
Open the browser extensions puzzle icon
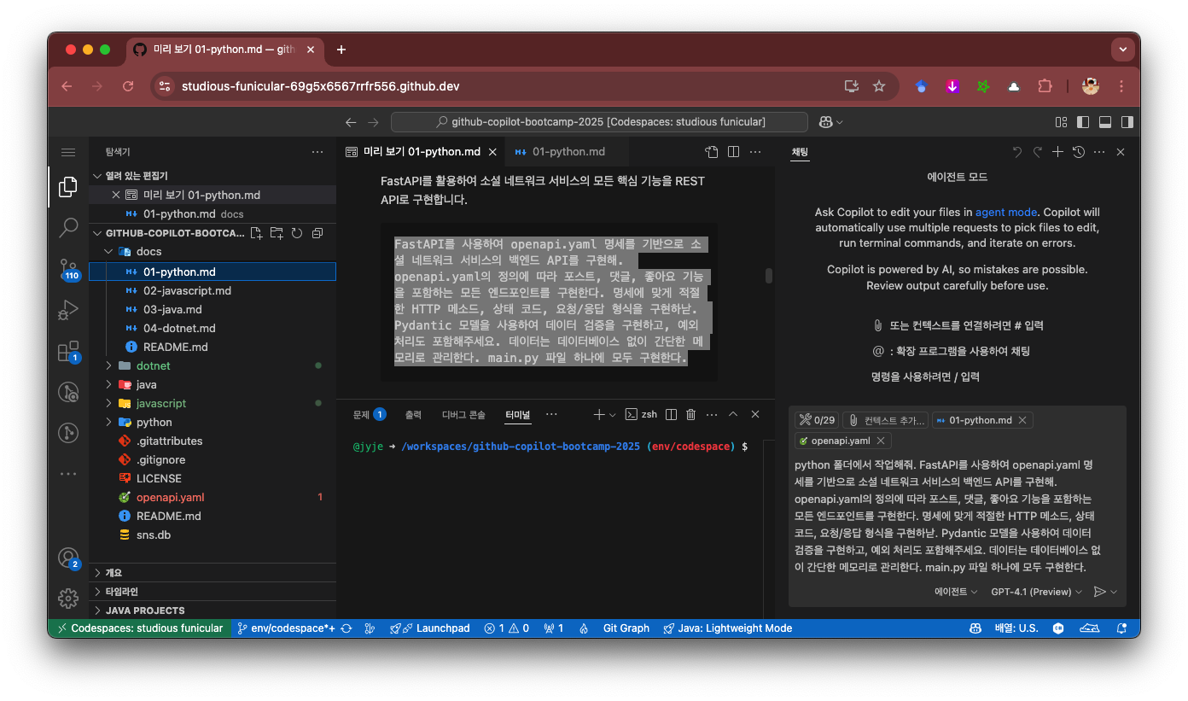pos(1045,86)
